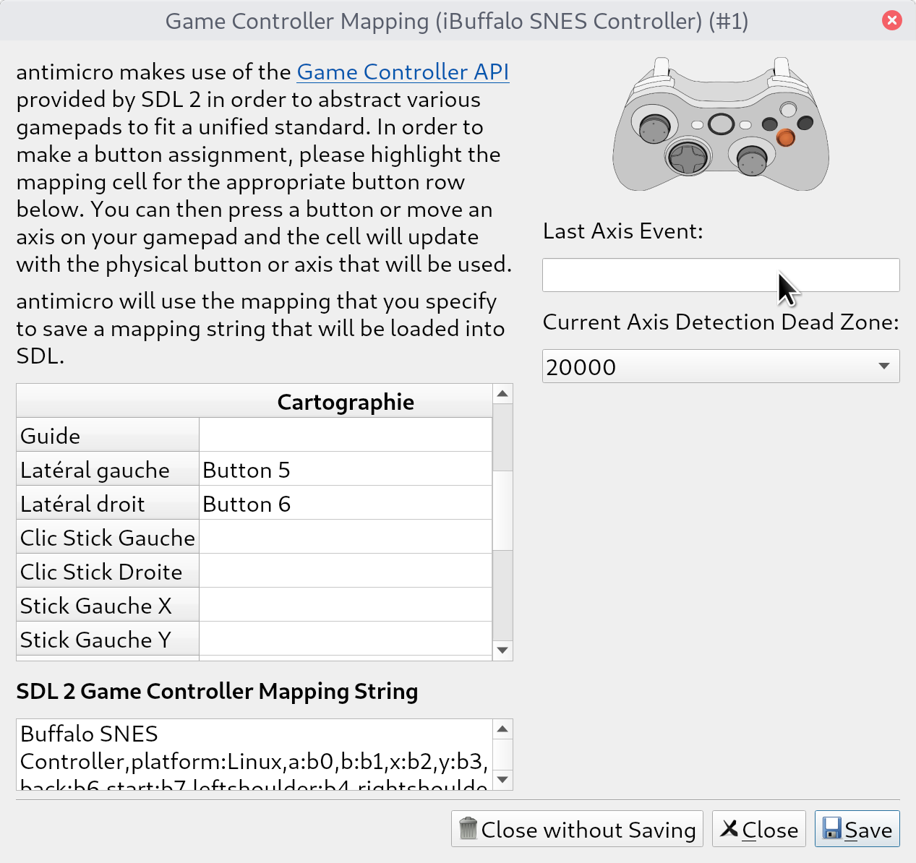Viewport: 916px width, 863px height.
Task: Highlight the Clic Stick Gauche mapping cell
Action: (345, 537)
